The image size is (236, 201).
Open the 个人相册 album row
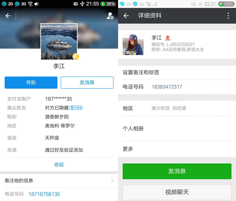177,129
